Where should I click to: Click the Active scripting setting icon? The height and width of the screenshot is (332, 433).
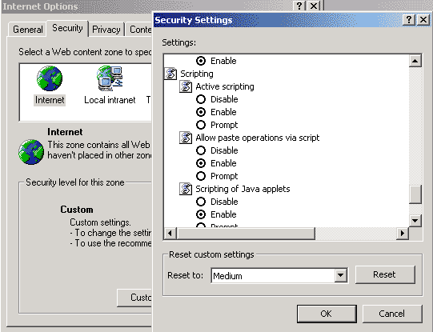coord(186,86)
